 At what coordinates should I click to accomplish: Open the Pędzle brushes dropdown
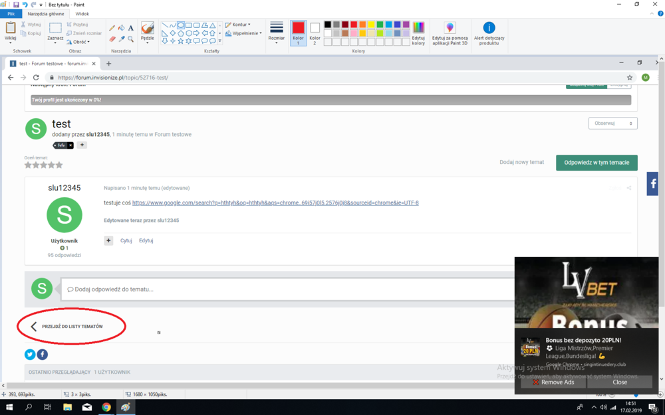pos(148,32)
